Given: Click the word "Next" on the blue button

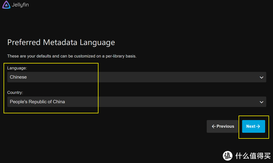Looking at the screenshot, I should [x=251, y=127].
